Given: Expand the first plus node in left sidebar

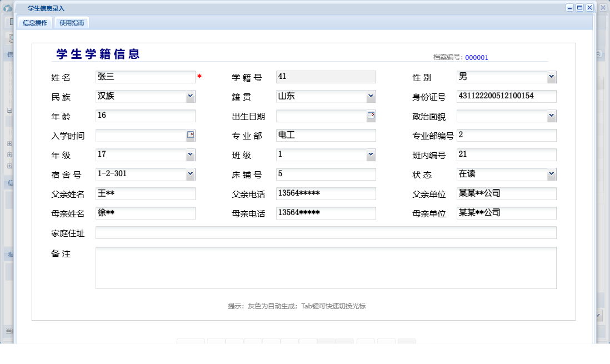Looking at the screenshot, I should pyautogui.click(x=9, y=143).
